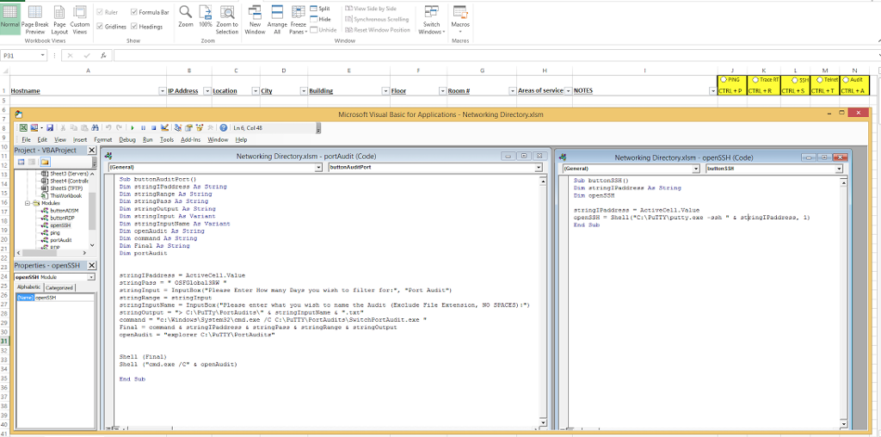
Task: Click View Code icon in Project pane
Action: (22, 162)
